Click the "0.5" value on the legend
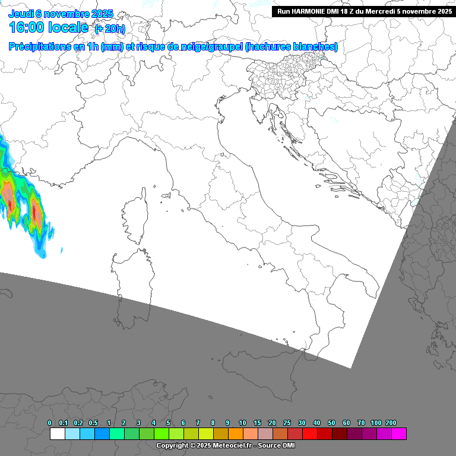456x456 pixels. click(94, 423)
